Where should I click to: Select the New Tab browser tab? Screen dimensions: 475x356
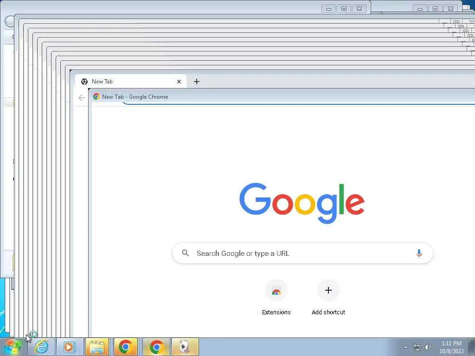point(130,82)
